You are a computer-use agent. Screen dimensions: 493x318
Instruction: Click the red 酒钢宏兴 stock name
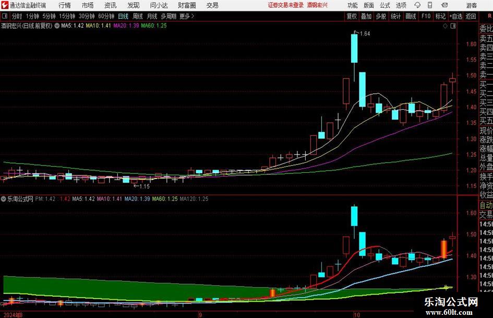317,5
